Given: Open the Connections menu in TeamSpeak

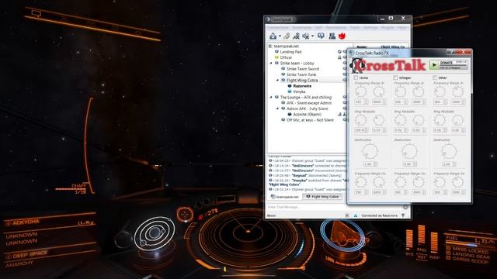Looking at the screenshot, I should click(x=278, y=28).
